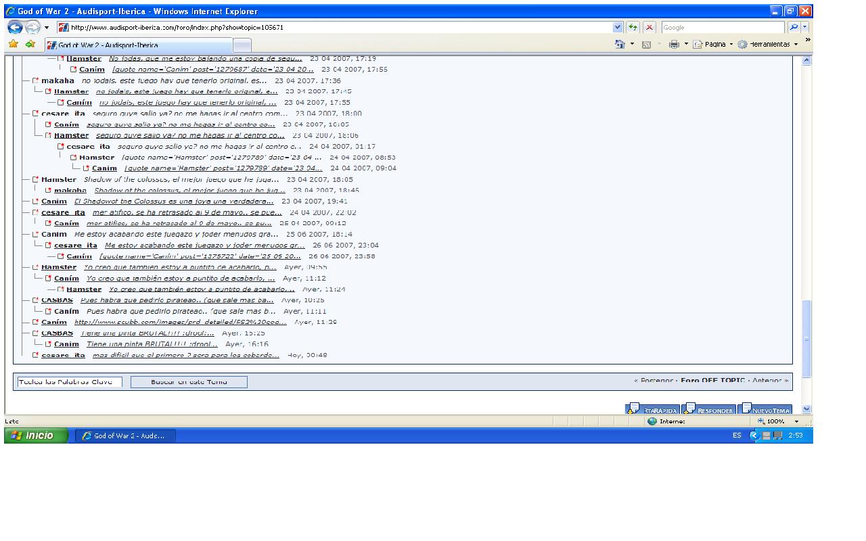Open recent pages dropdown next to Forward
This screenshot has width=866, height=541.
coord(47,28)
